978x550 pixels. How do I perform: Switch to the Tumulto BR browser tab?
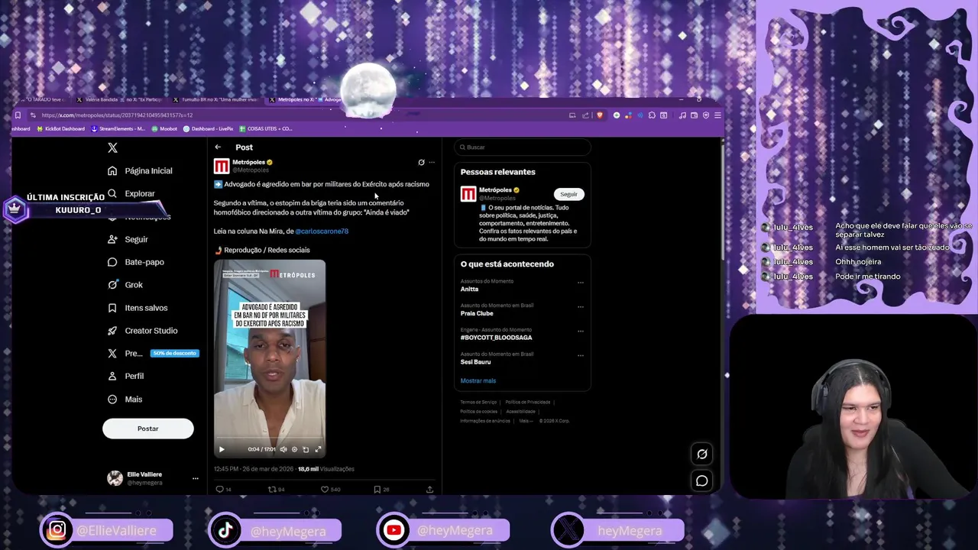click(215, 99)
